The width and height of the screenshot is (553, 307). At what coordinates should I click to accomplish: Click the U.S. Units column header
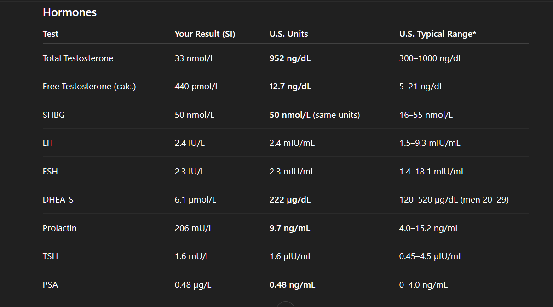coord(289,34)
